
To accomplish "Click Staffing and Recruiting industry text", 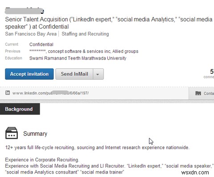I will tap(85, 34).
